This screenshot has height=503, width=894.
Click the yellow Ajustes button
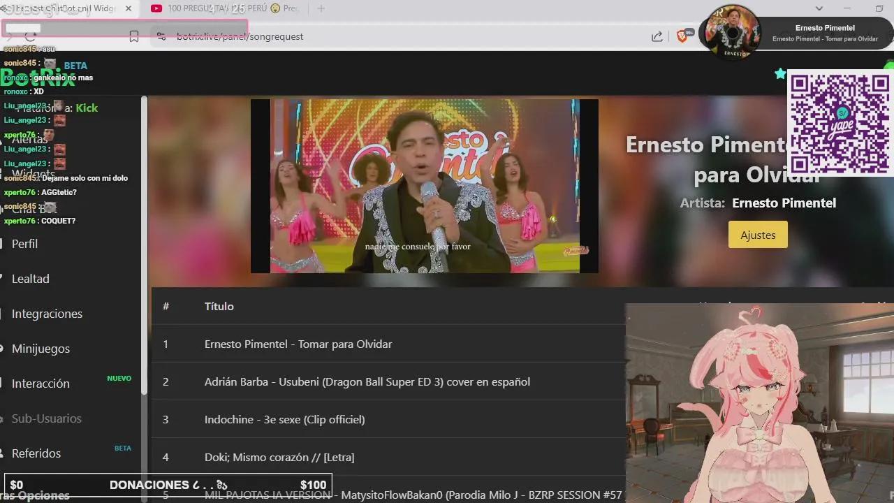(758, 235)
